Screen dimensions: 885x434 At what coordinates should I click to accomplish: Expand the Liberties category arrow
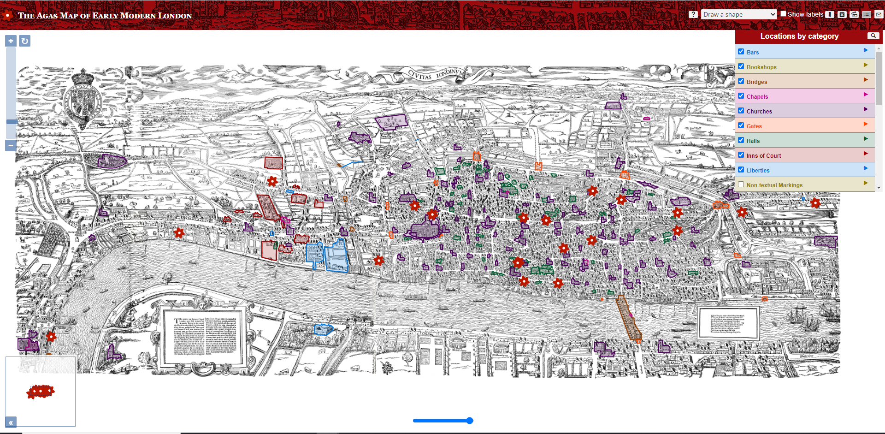(x=866, y=168)
